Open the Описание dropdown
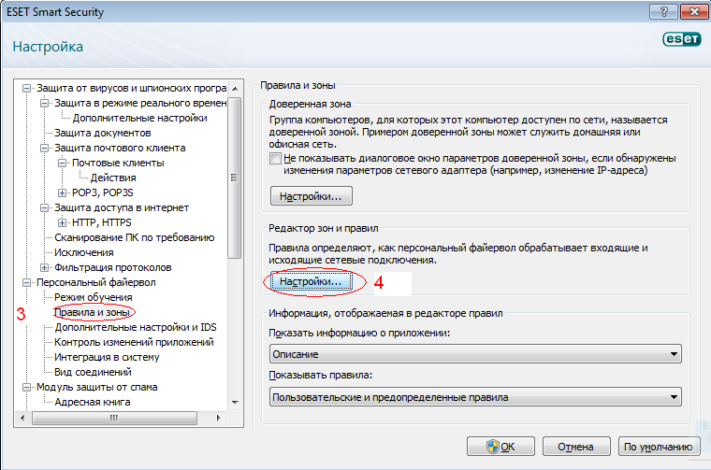The height and width of the screenshot is (470, 711). pyautogui.click(x=475, y=354)
